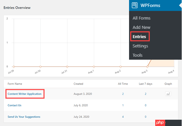Click the date July 6, 2020
The image size is (182, 126).
coord(81,105)
